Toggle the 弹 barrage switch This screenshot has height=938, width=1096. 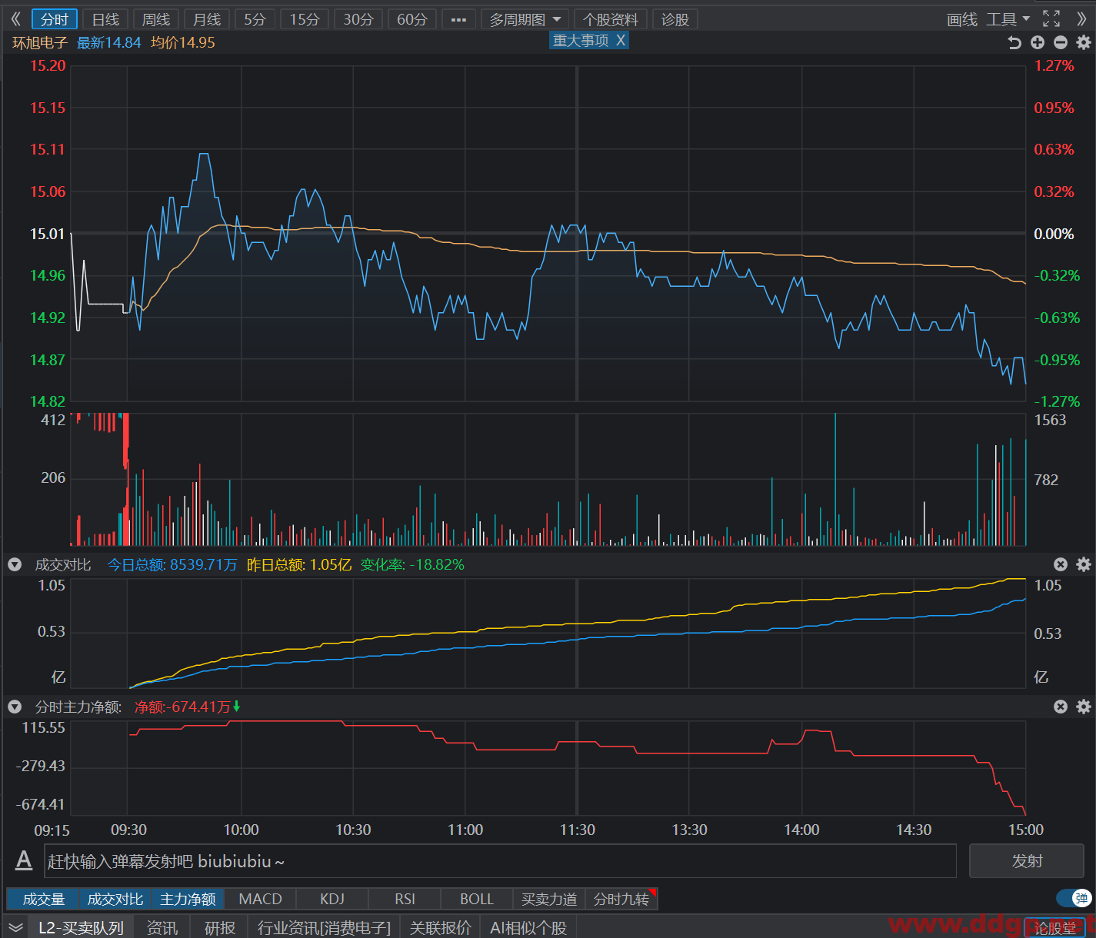click(x=1074, y=898)
